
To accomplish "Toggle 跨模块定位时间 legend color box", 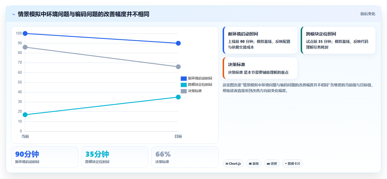I will [x=183, y=85].
